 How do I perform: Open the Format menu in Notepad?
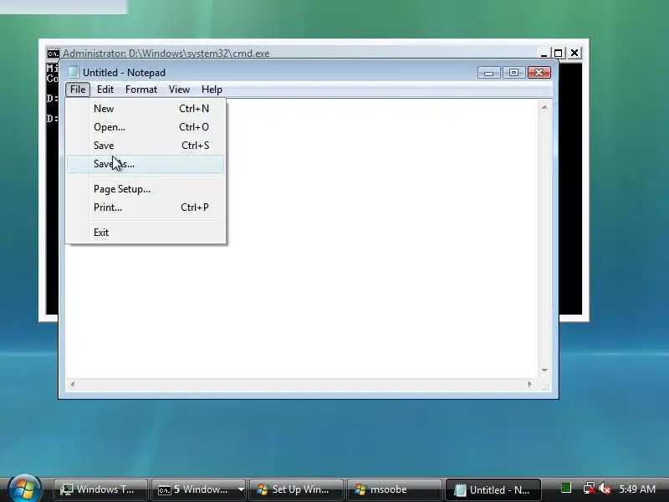pyautogui.click(x=141, y=90)
